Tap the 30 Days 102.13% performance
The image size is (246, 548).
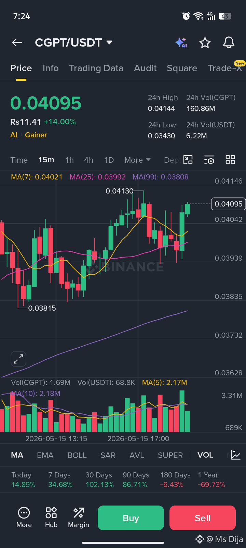pos(99,480)
